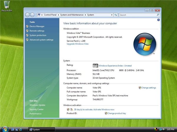The width and height of the screenshot is (177, 132).
Task: Open the Start menu orb
Action: pyautogui.click(x=5, y=129)
